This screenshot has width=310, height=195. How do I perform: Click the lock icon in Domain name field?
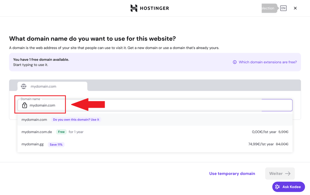click(24, 105)
